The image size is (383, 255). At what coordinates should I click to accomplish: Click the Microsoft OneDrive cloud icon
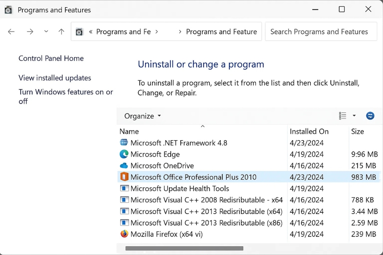coord(124,166)
